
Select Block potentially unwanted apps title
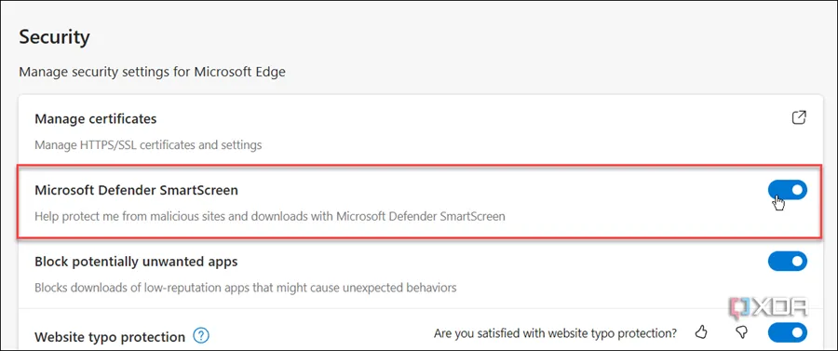[x=136, y=262]
